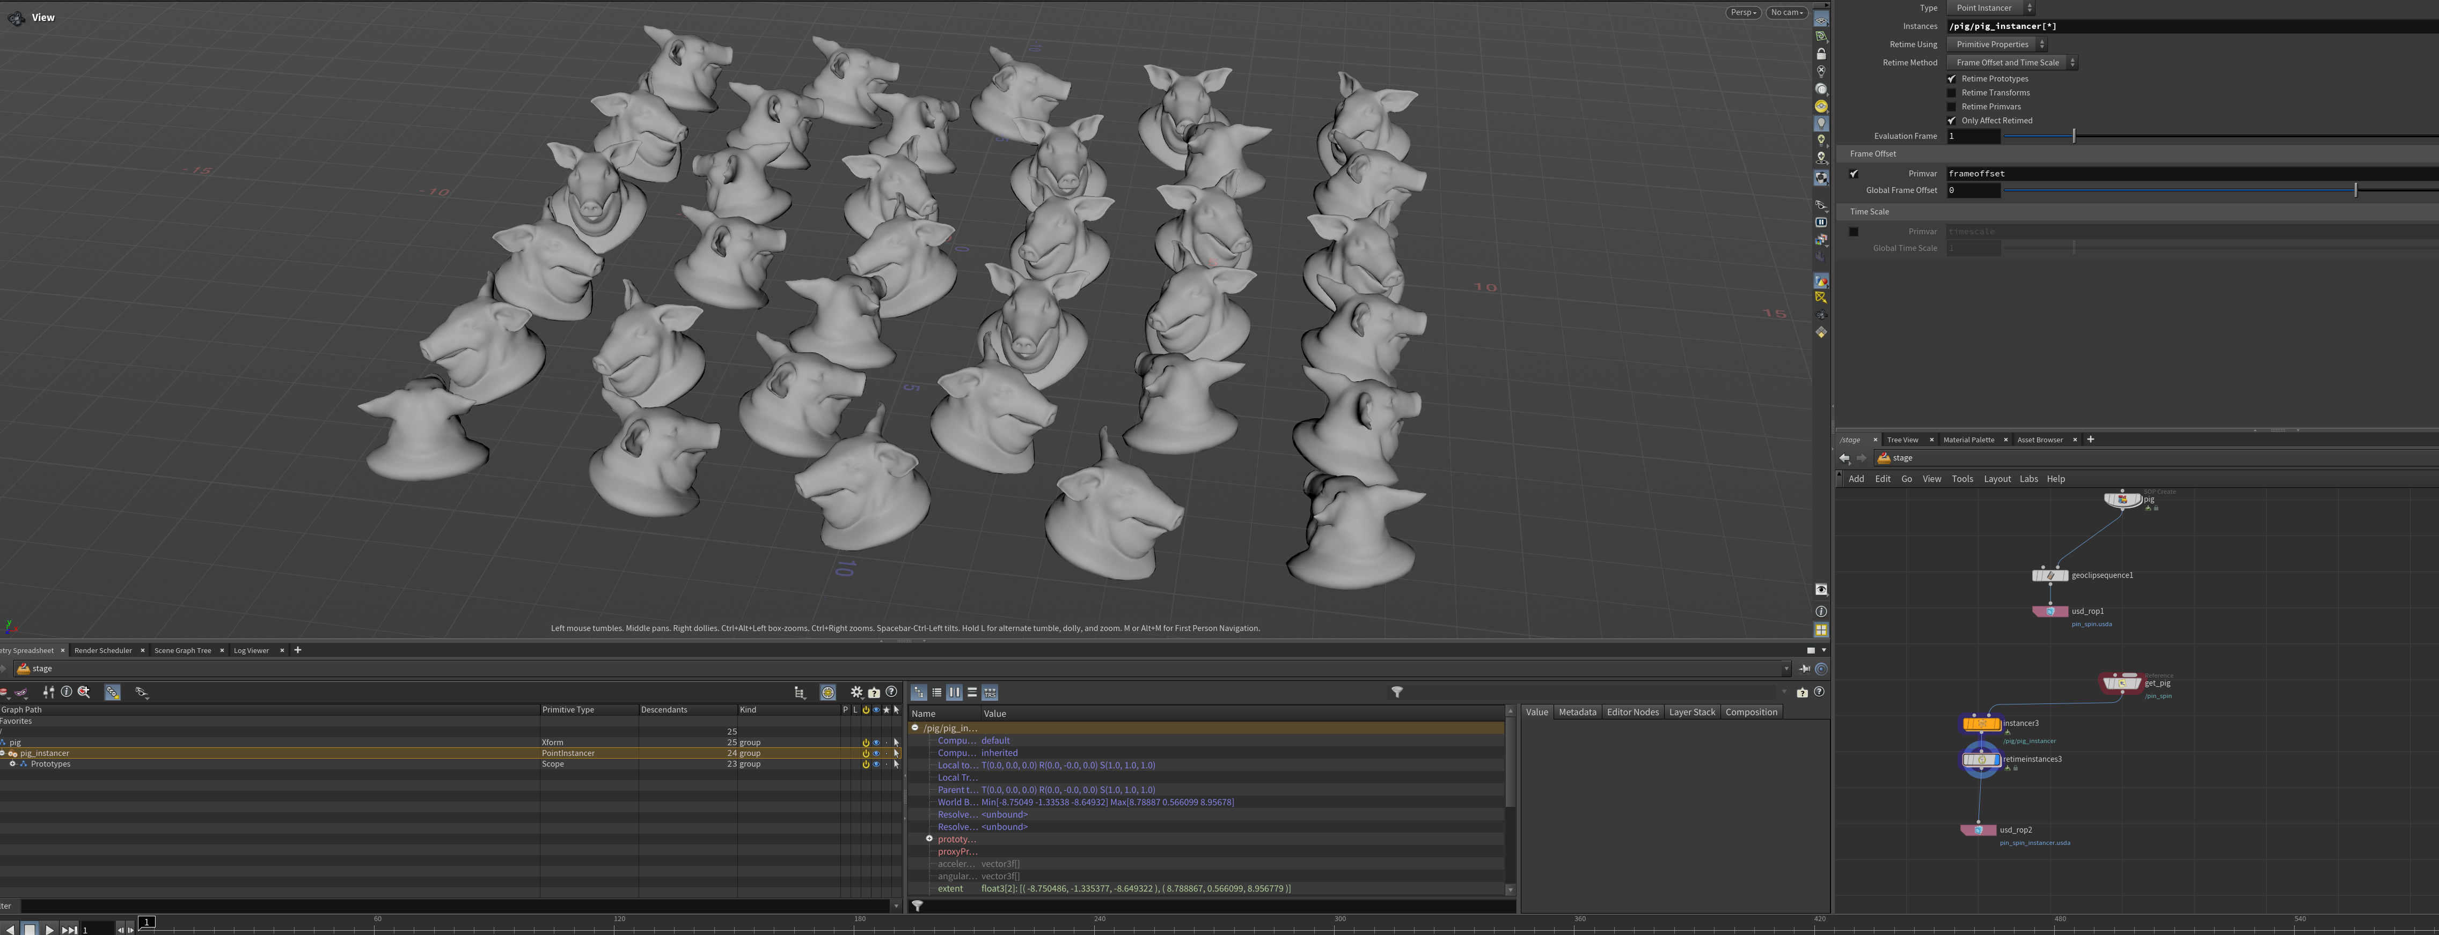2439x935 pixels.
Task: Open the Retime Using dropdown
Action: [x=1996, y=44]
